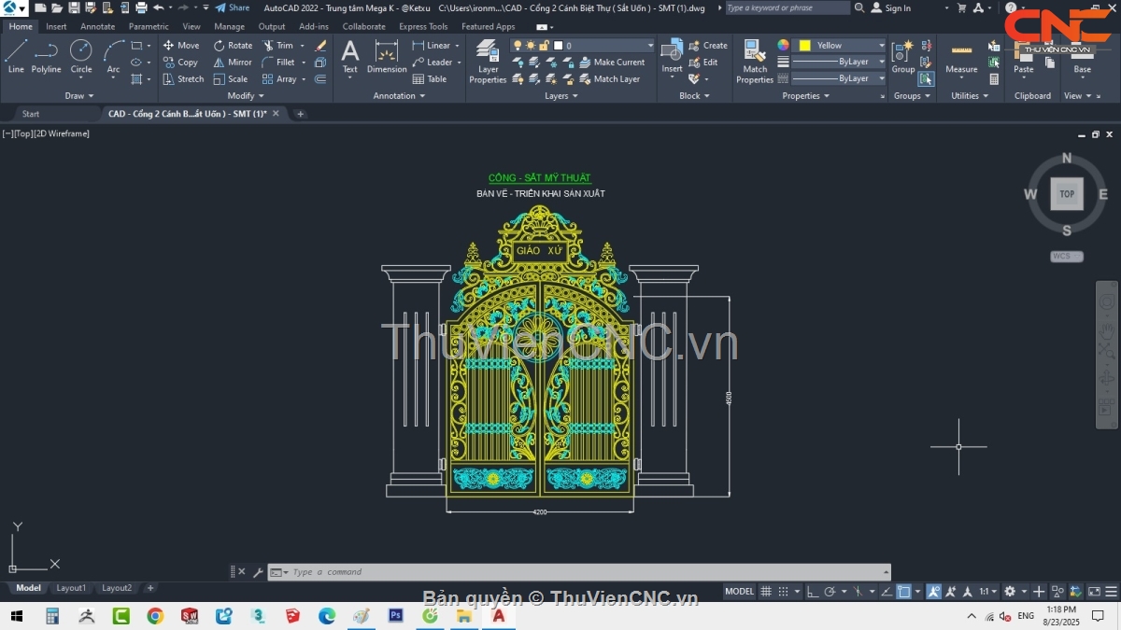Switch to the Layout1 tab
This screenshot has width=1121, height=630.
click(71, 588)
